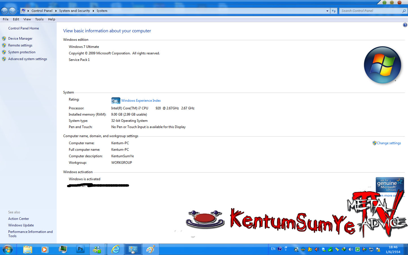This screenshot has width=408, height=255.
Task: Click the "Windows 7 Ultimate" edition text
Action: coord(84,47)
